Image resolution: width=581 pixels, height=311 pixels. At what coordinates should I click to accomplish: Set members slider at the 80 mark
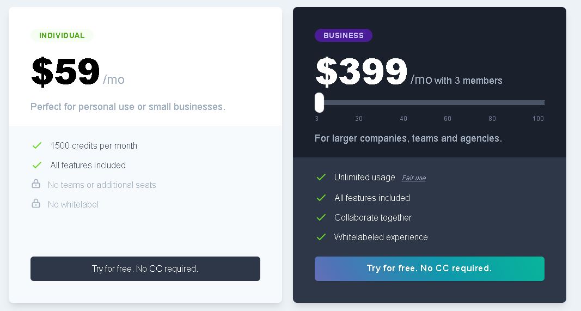492,103
